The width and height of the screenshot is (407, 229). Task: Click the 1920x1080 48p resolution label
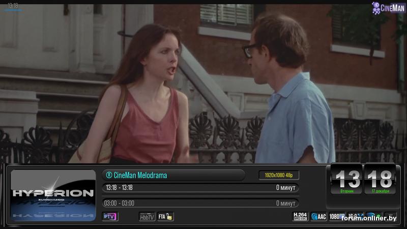(278, 175)
